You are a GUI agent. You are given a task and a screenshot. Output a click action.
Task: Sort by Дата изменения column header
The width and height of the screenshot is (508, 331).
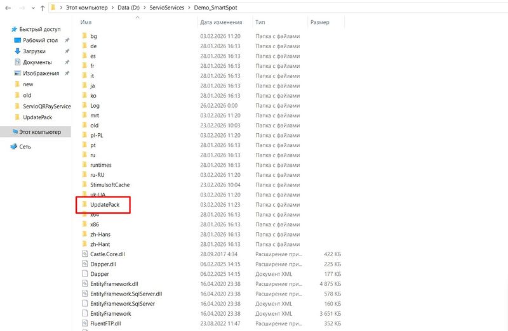click(x=219, y=22)
